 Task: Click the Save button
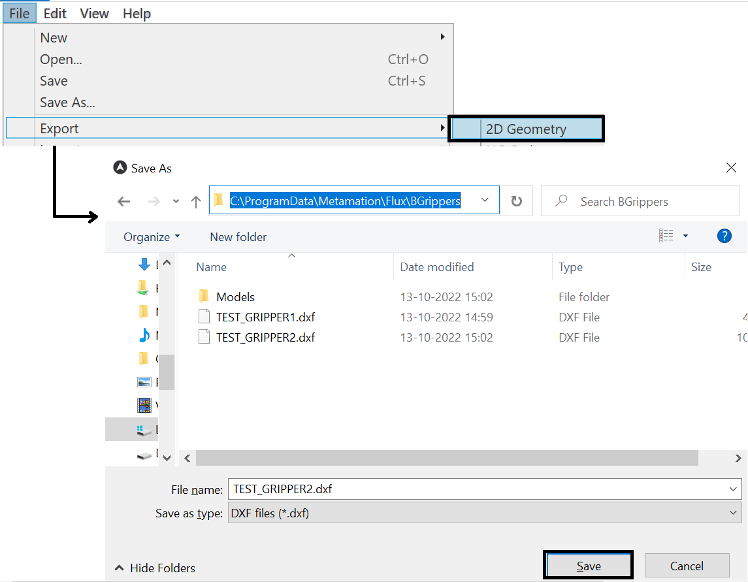(x=588, y=566)
